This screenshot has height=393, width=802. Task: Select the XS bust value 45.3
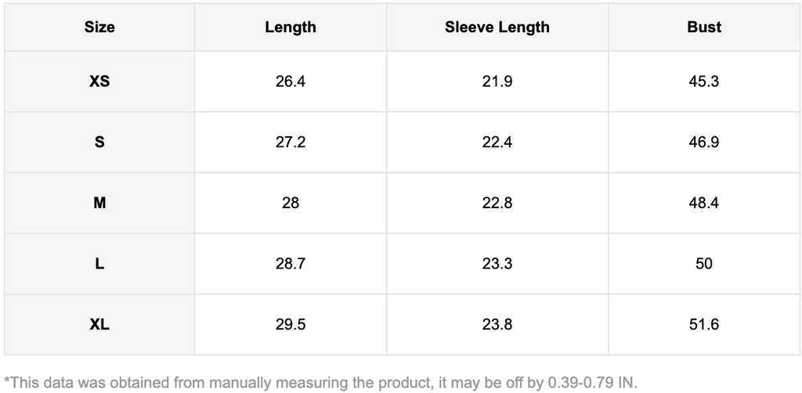[704, 81]
